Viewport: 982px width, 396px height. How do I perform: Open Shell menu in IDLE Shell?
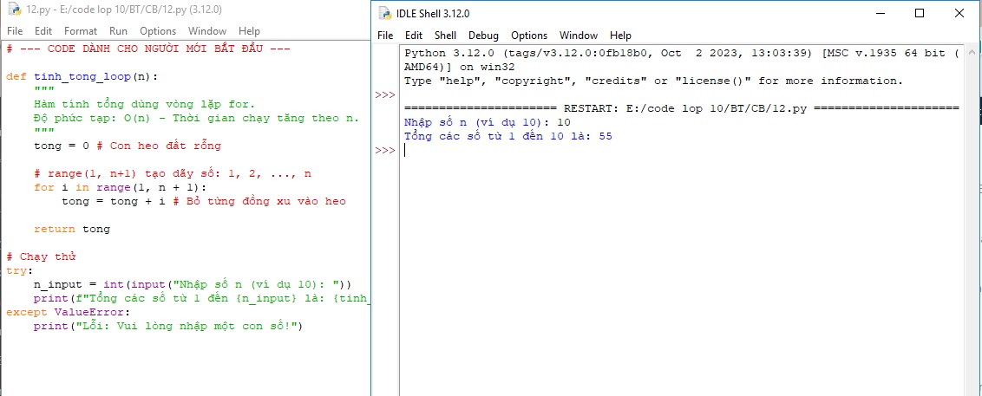click(445, 35)
